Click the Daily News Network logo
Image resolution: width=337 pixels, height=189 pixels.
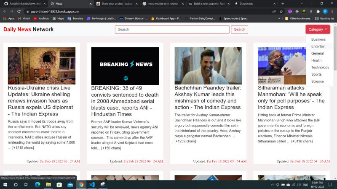28,29
